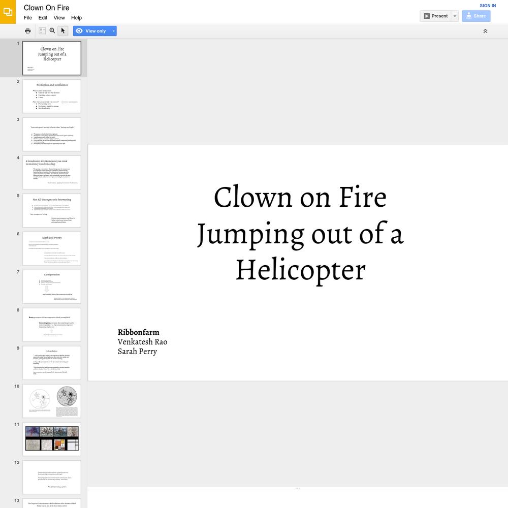Select slide 11 paintings grid thumbnail
Viewport: 508px width, 508px height.
52,439
